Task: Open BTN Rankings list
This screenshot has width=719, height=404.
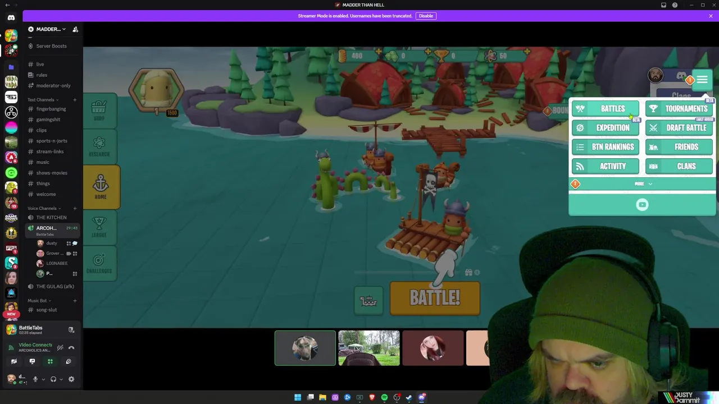Action: coord(606,147)
